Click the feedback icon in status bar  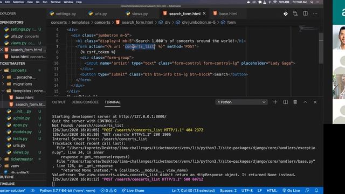click(x=307, y=190)
